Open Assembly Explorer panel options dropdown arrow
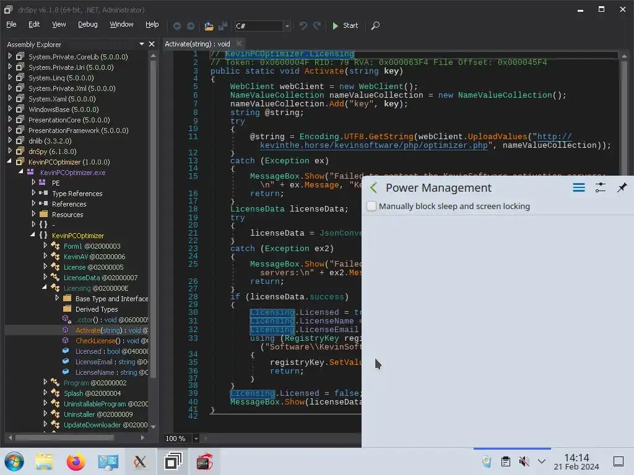This screenshot has height=475, width=634. pos(142,44)
